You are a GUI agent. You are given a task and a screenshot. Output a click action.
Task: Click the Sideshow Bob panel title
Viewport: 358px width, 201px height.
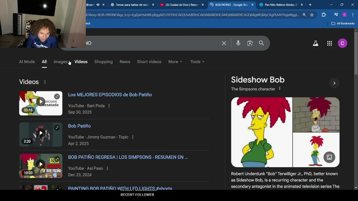pyautogui.click(x=258, y=80)
